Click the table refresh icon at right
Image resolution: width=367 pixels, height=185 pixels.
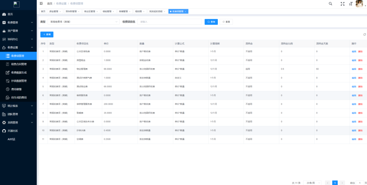[364, 34]
